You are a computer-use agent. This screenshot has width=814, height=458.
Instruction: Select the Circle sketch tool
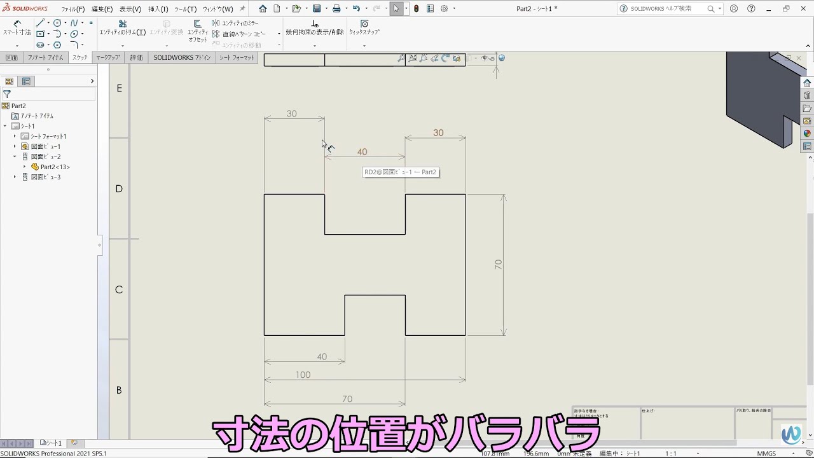pos(57,23)
